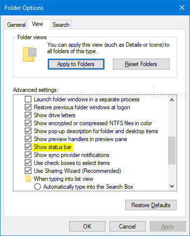The image size is (190, 236).
Task: Uncheck Restore previous folder windows at logon
Action: 28,107
